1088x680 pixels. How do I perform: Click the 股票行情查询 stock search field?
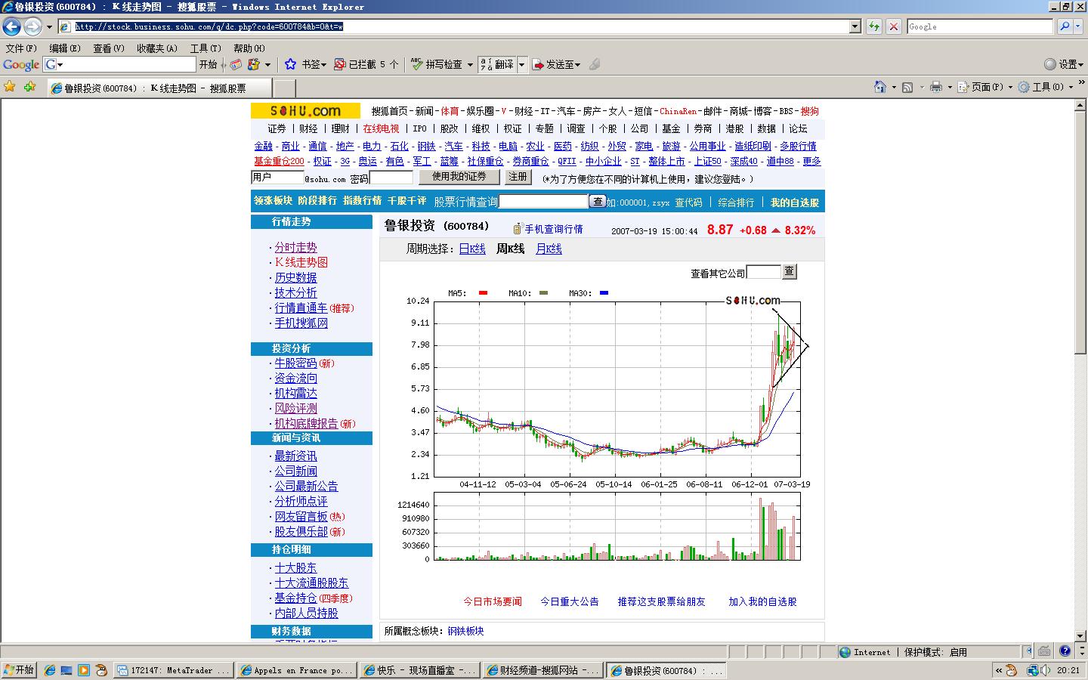click(x=543, y=201)
